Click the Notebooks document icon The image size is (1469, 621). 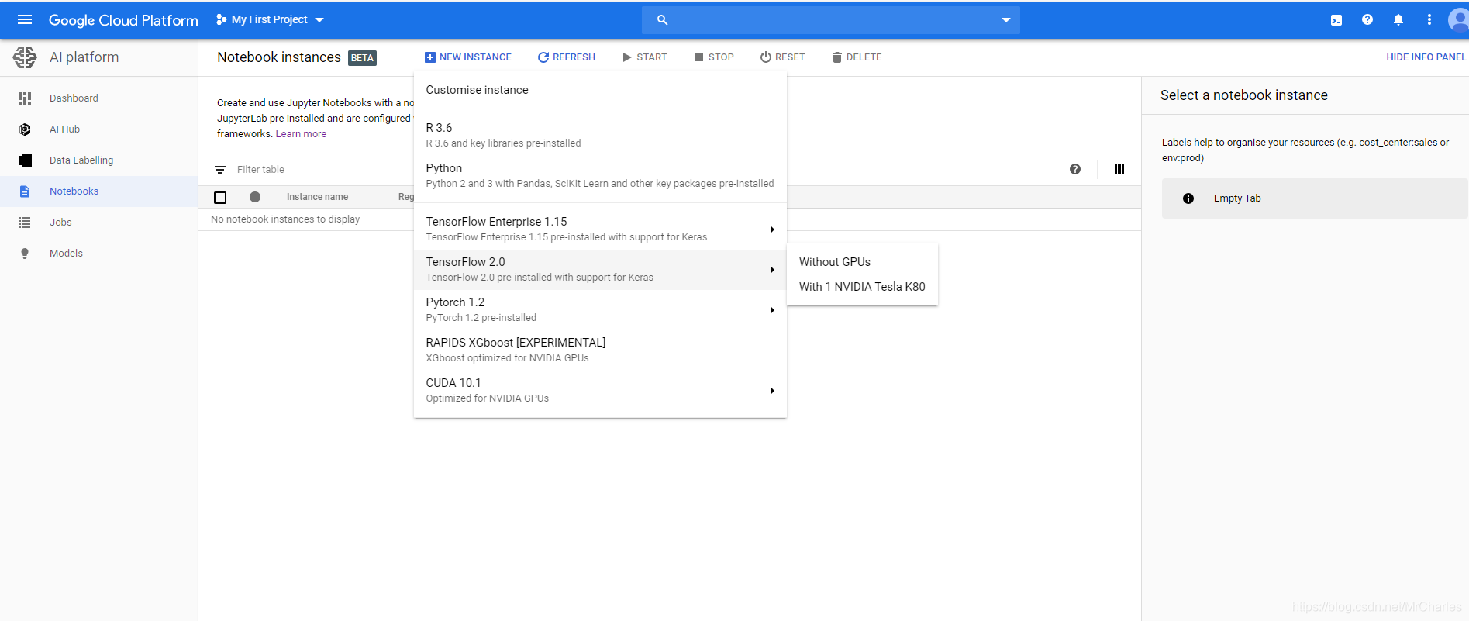pos(25,191)
